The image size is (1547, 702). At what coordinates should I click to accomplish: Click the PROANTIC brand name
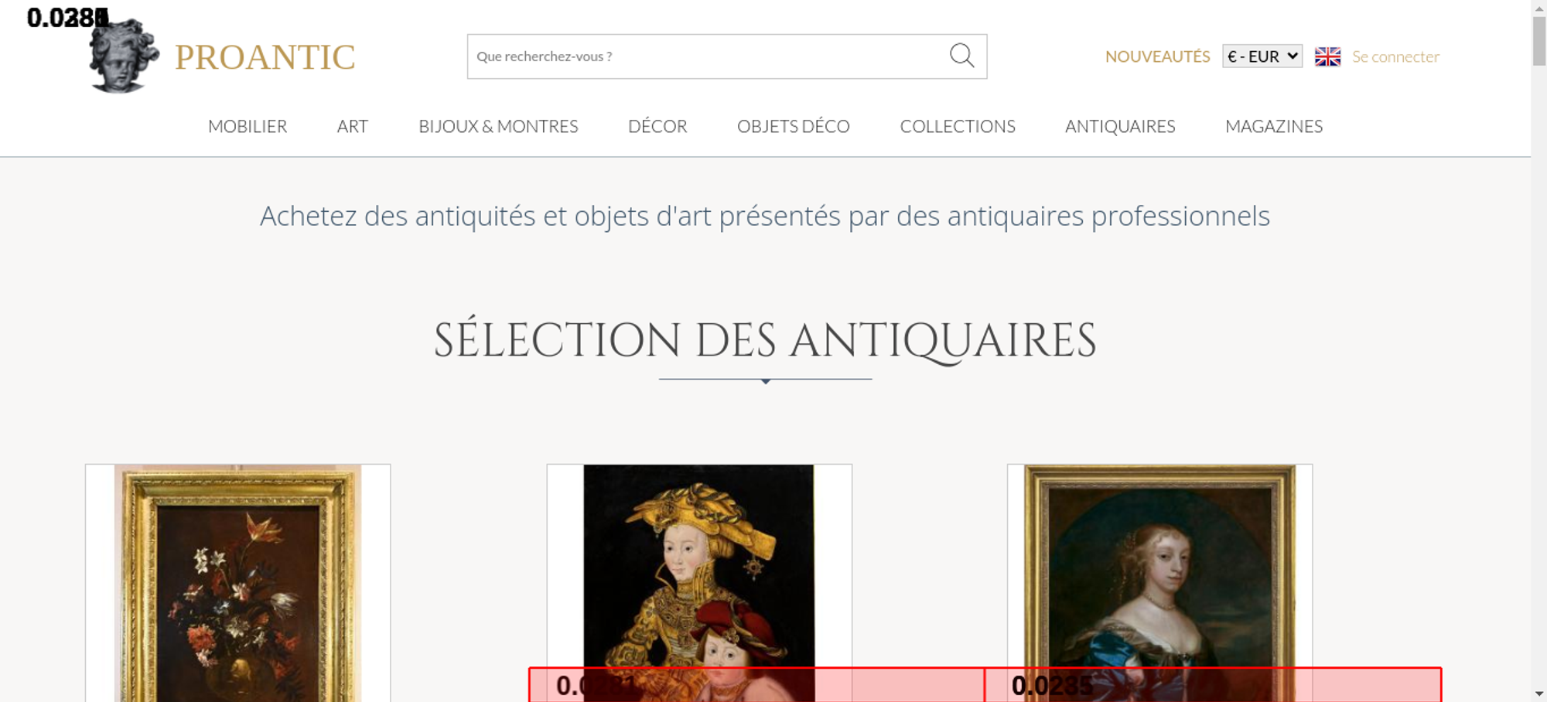pos(265,57)
